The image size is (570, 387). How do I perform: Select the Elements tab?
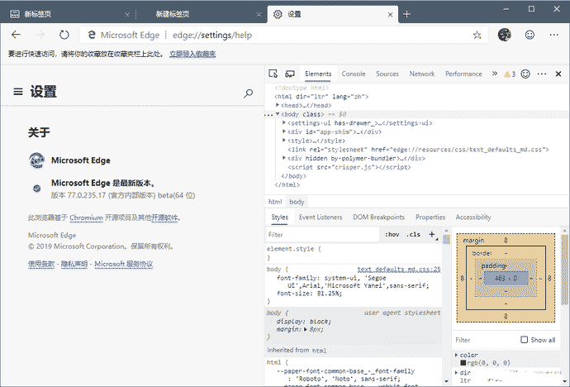pos(318,74)
